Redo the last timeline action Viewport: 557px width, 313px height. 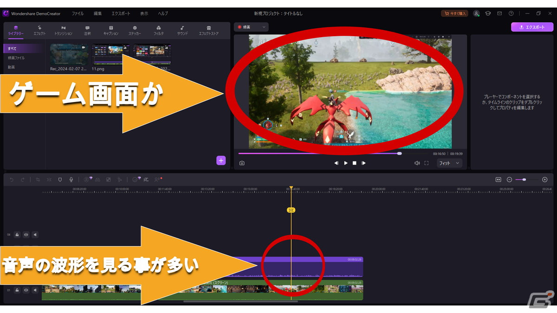[22, 179]
